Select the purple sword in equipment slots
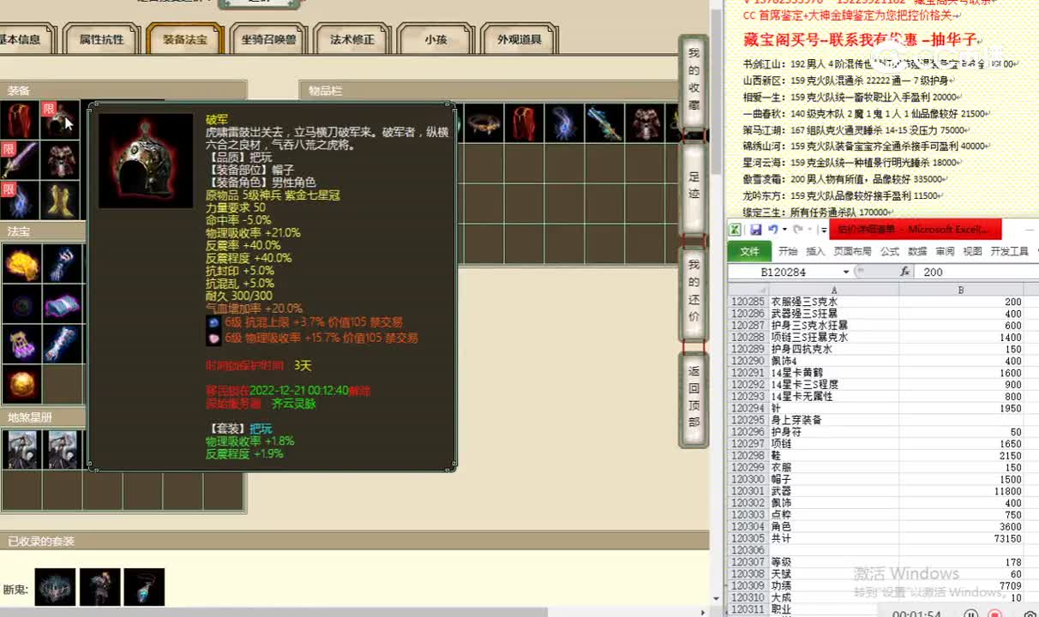The width and height of the screenshot is (1039, 617). tap(20, 160)
